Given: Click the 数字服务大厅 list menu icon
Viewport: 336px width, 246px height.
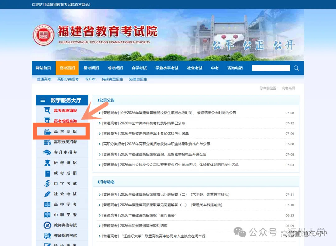Looking at the screenshot, I should (42, 100).
